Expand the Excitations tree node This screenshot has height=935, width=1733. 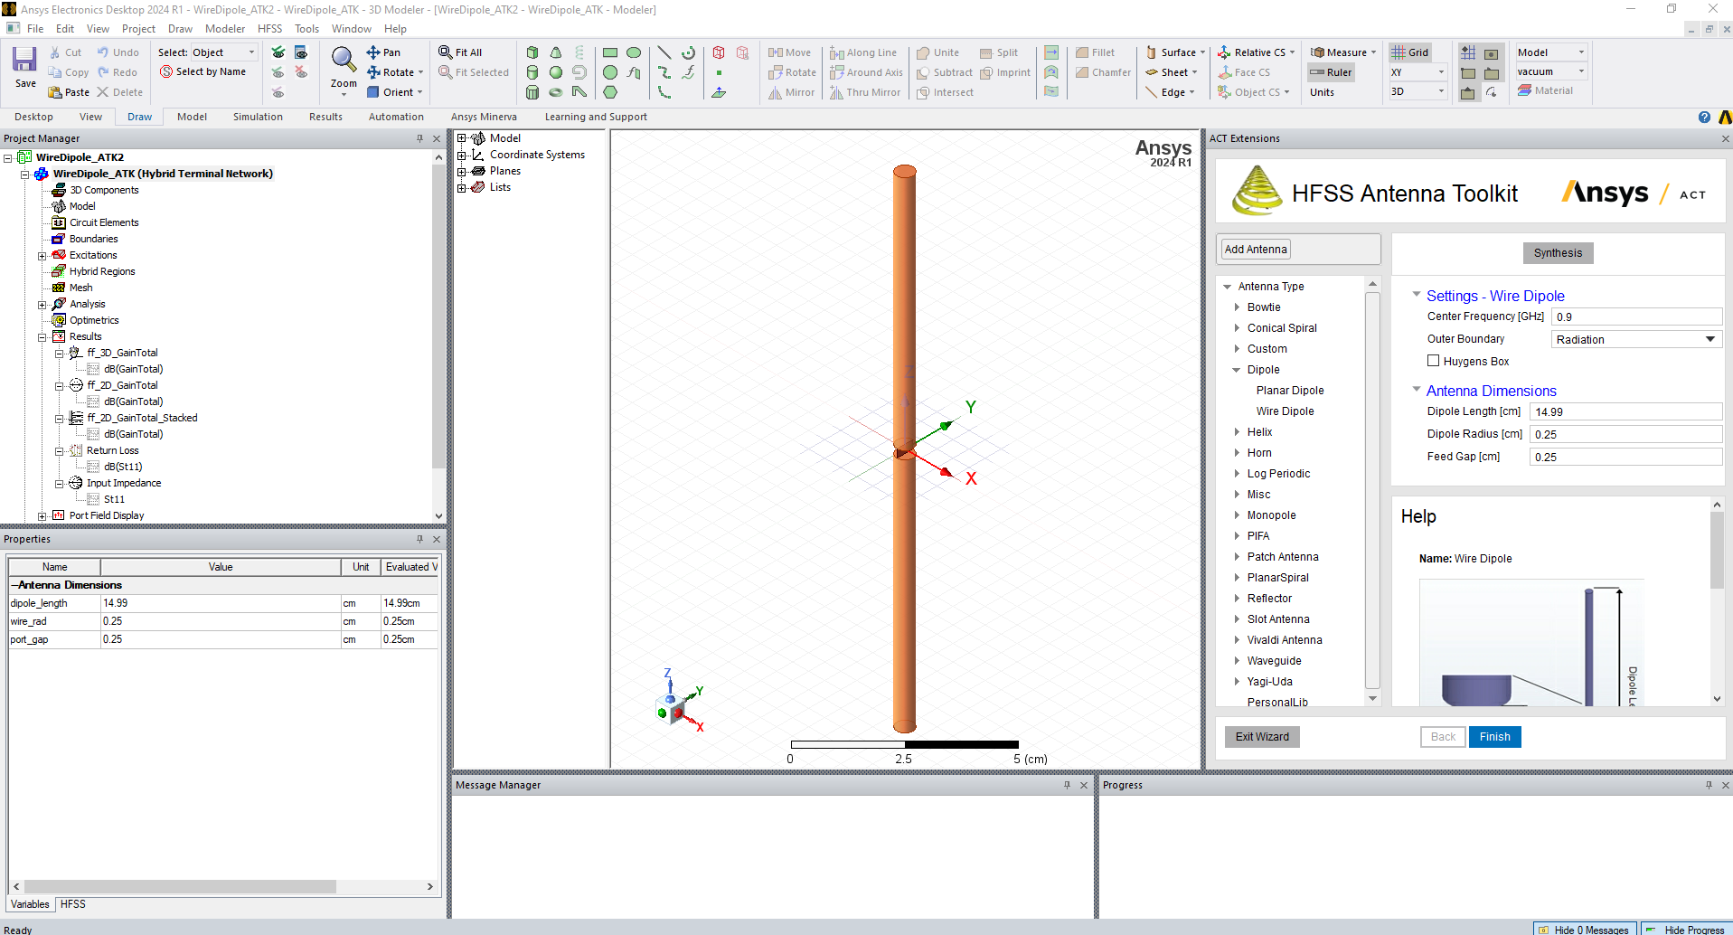pyautogui.click(x=42, y=256)
